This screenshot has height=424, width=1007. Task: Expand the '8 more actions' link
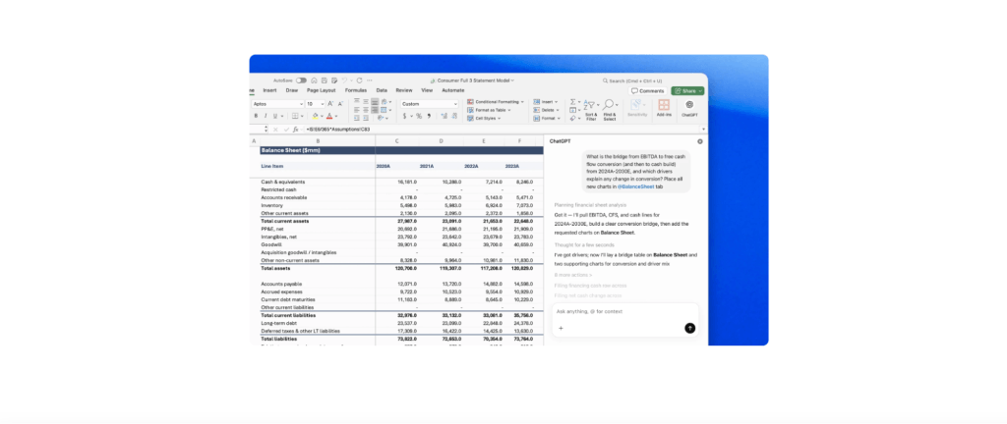[x=573, y=275]
